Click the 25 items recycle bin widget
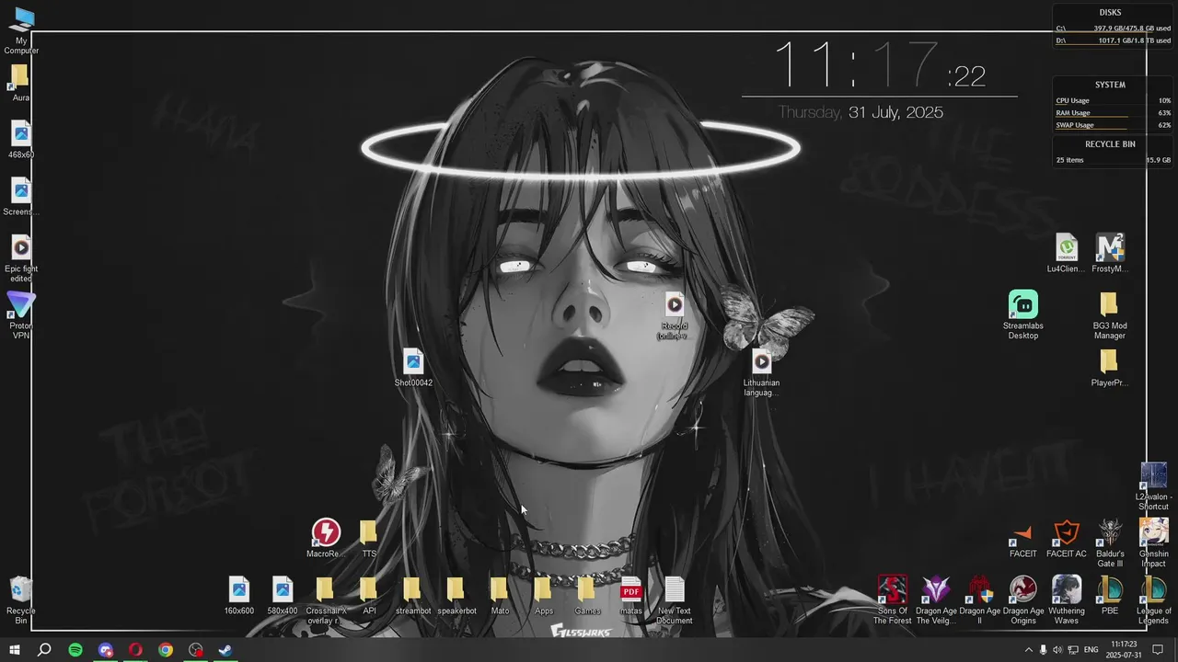The width and height of the screenshot is (1178, 662). [x=1114, y=160]
